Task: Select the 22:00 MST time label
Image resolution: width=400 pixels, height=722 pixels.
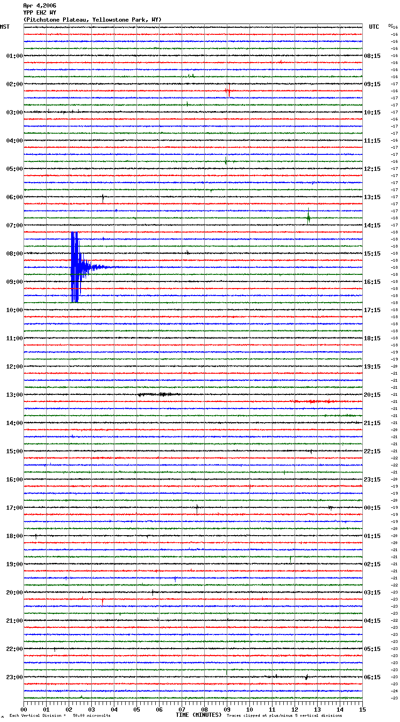Action: (x=15, y=649)
